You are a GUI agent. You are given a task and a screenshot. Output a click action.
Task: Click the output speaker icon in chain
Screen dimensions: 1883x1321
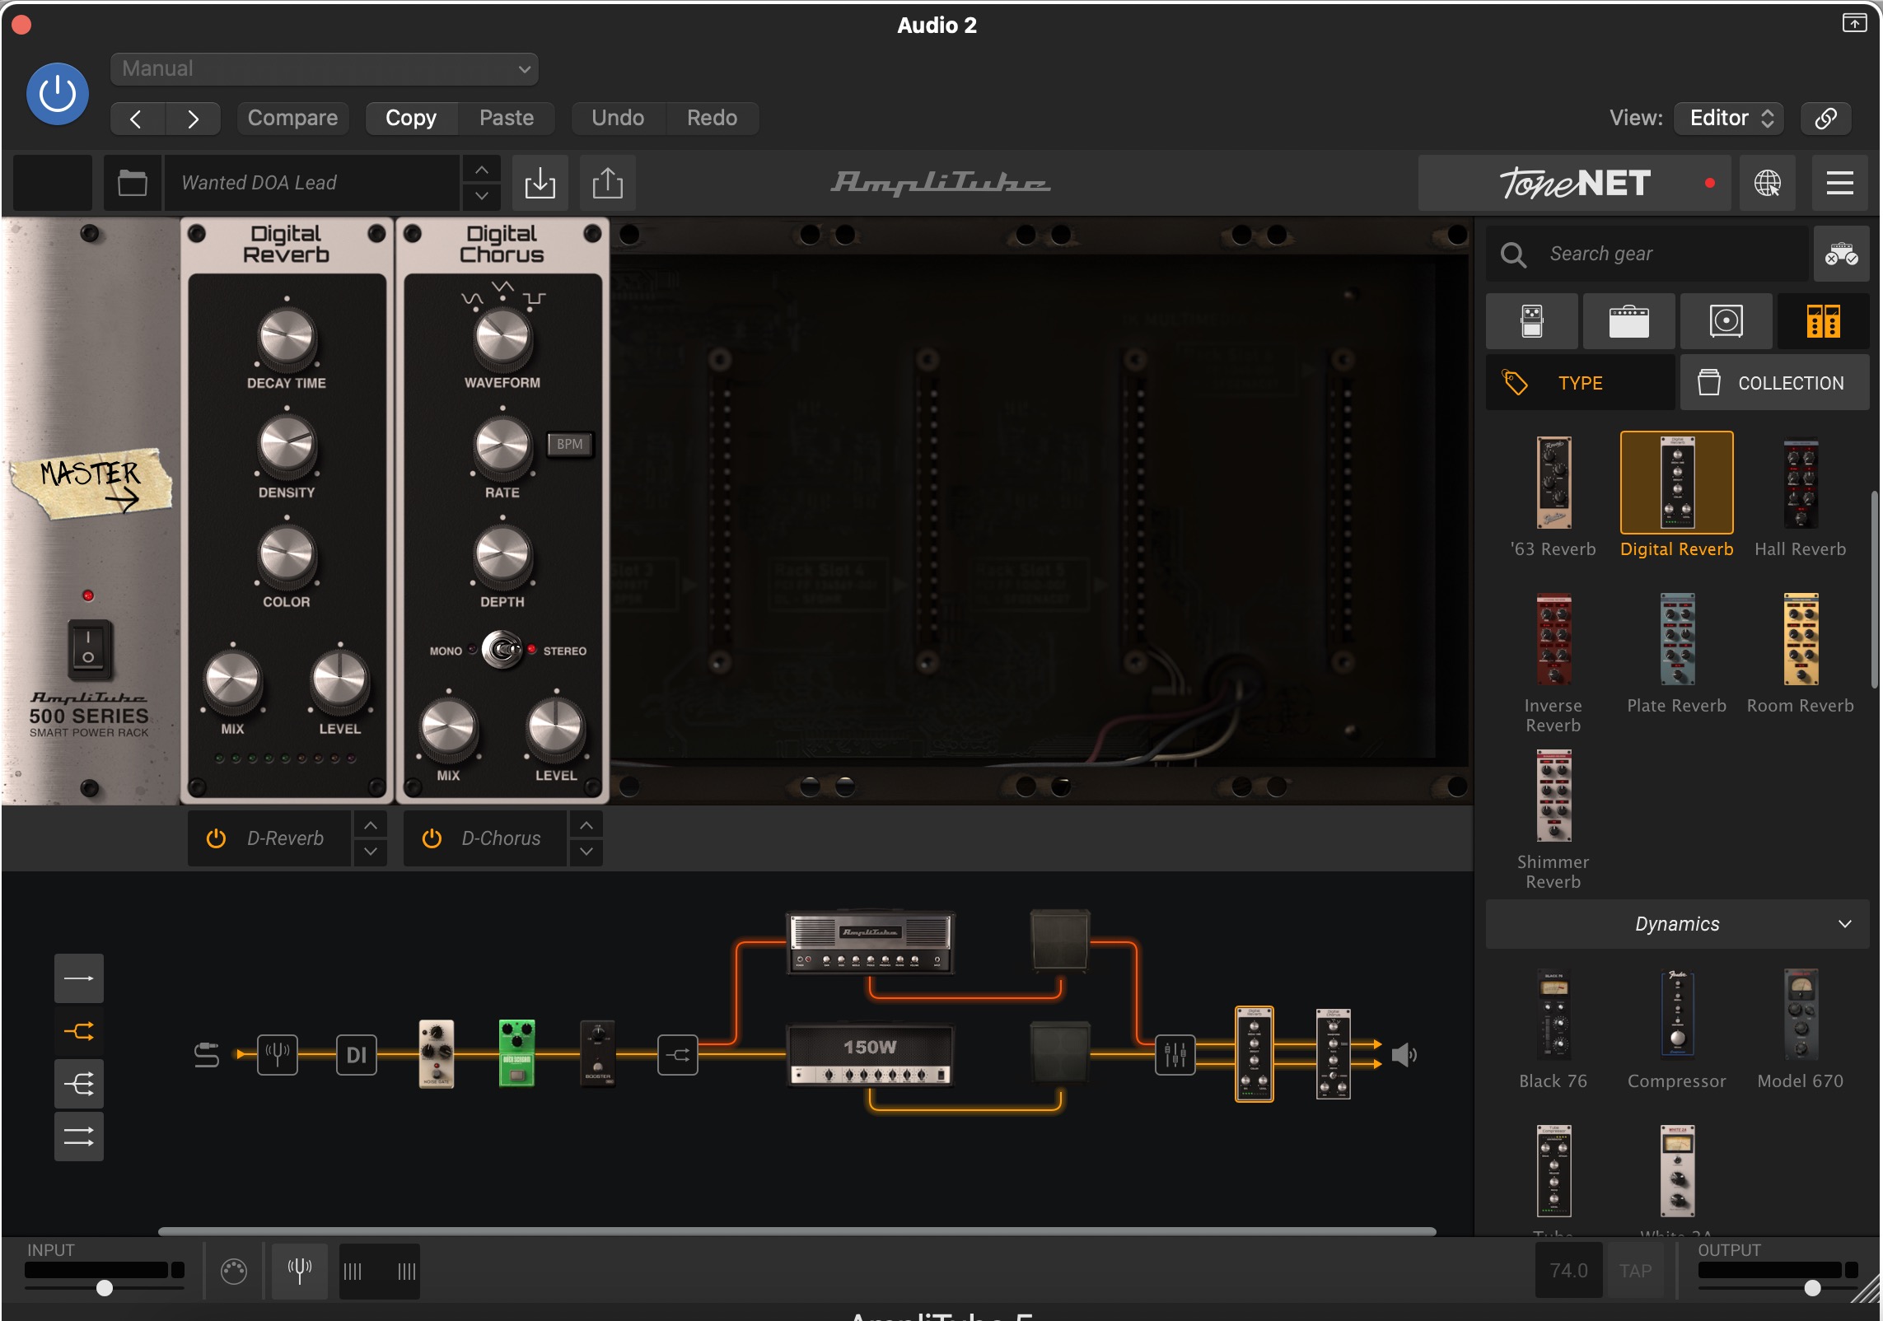click(1404, 1054)
